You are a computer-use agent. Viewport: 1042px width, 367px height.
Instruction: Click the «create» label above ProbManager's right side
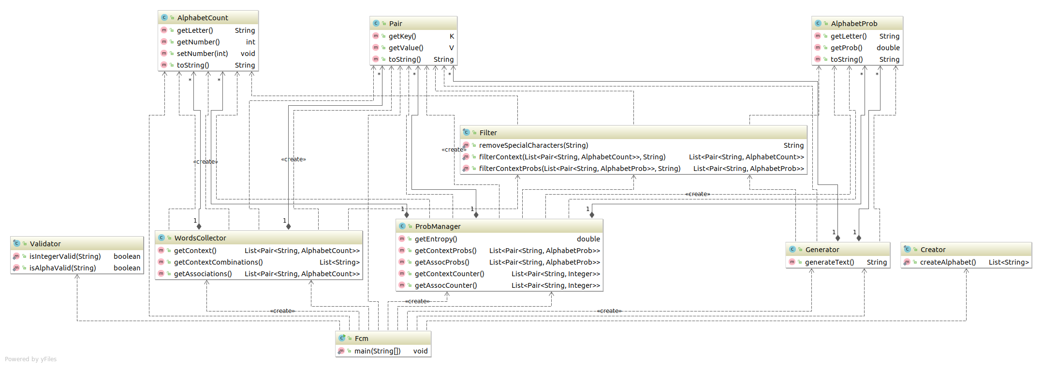(x=697, y=194)
